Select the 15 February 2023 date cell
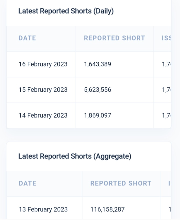 [x=43, y=90]
